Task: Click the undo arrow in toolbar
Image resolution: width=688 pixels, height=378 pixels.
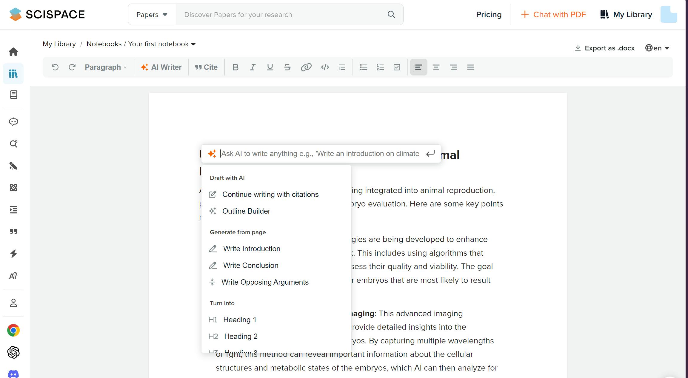Action: [x=55, y=67]
